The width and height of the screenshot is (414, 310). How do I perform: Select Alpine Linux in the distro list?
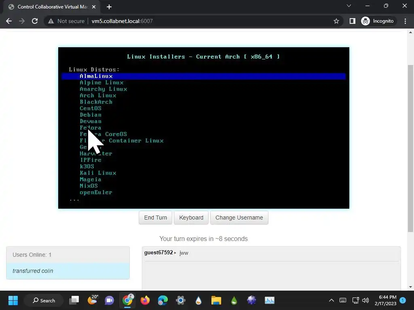(101, 82)
